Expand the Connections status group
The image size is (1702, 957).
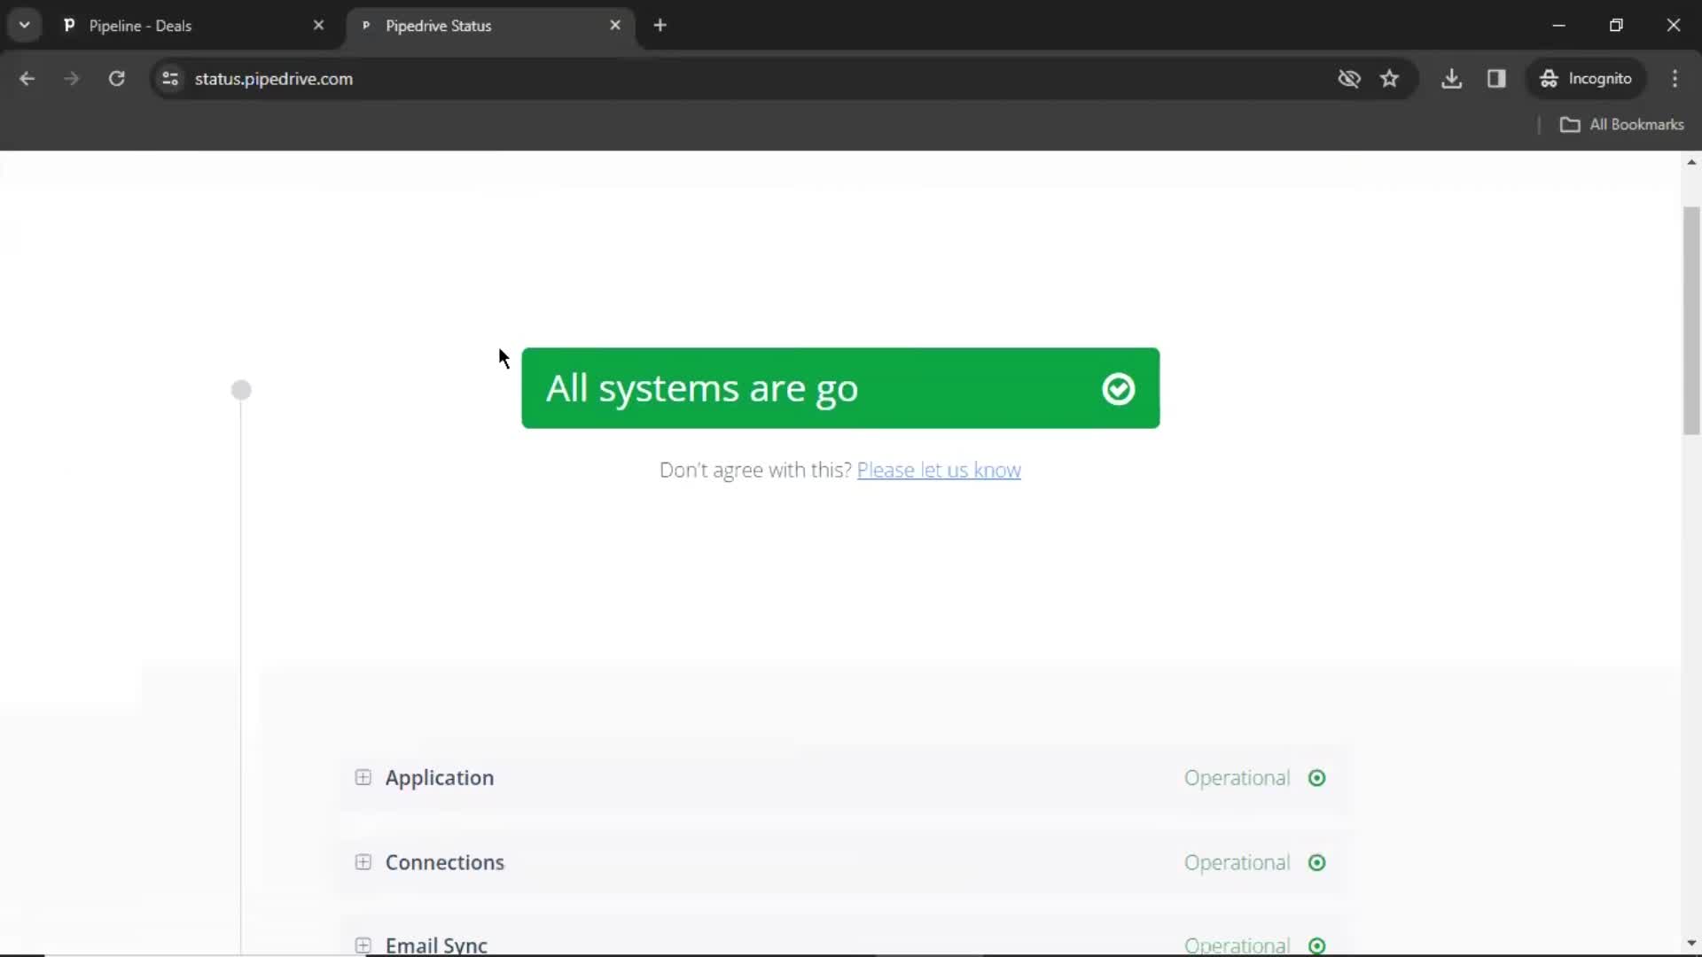363,862
